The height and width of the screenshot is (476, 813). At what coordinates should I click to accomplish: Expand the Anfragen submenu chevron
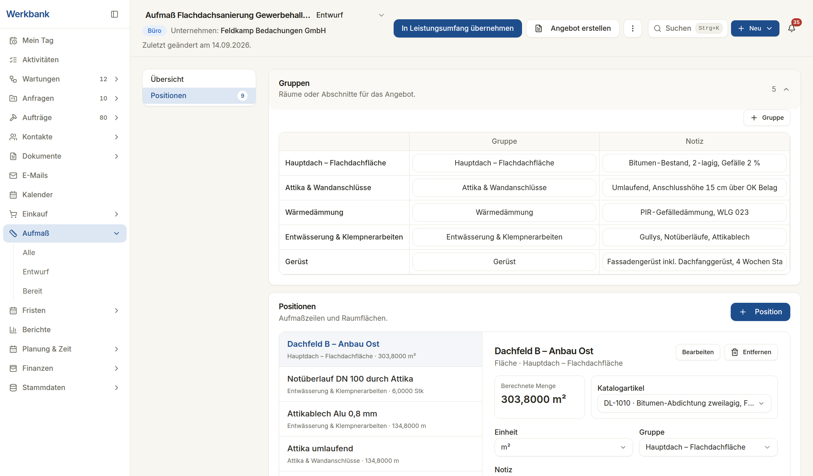coord(117,98)
